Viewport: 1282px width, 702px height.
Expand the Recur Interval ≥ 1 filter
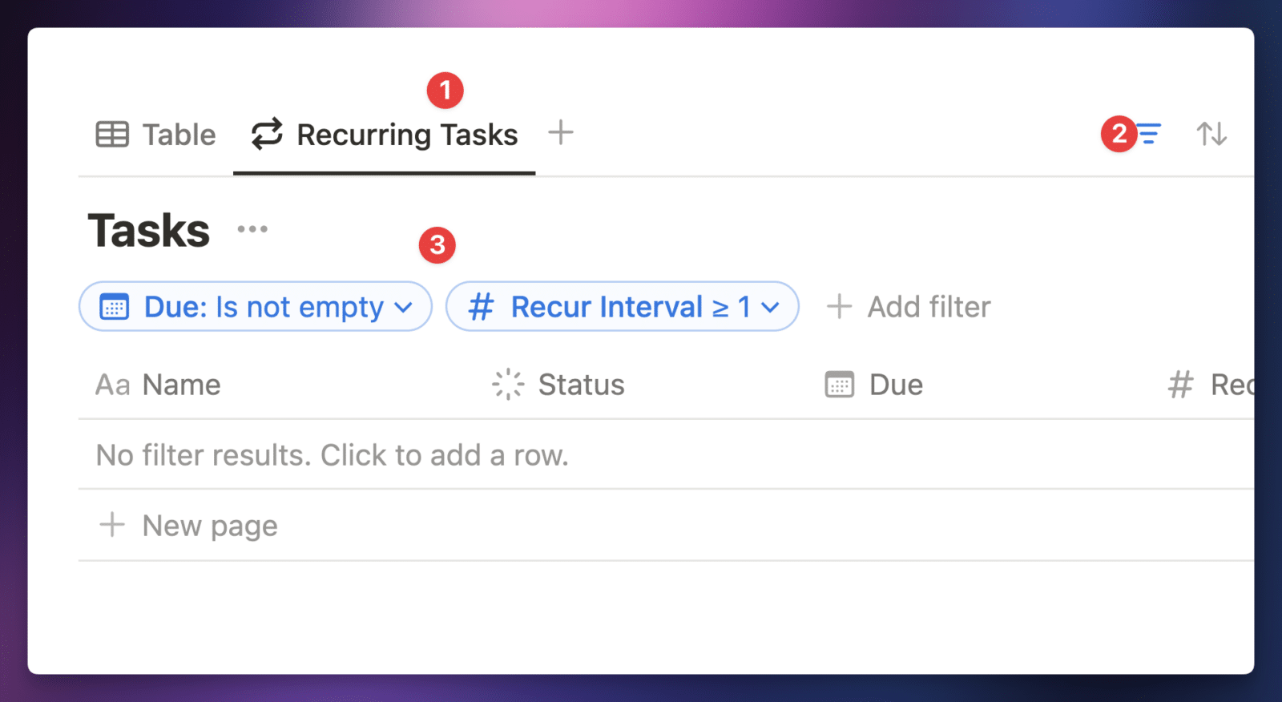tap(623, 306)
